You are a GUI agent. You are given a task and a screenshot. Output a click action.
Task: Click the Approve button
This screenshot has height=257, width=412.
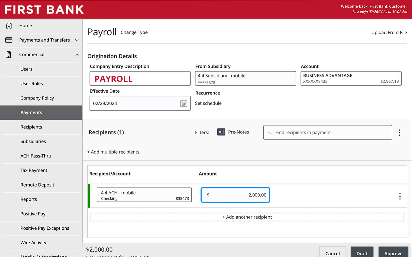[393, 253]
